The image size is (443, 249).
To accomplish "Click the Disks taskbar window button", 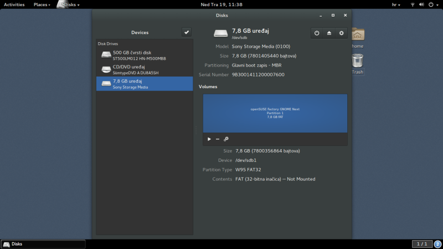I will tap(43, 244).
